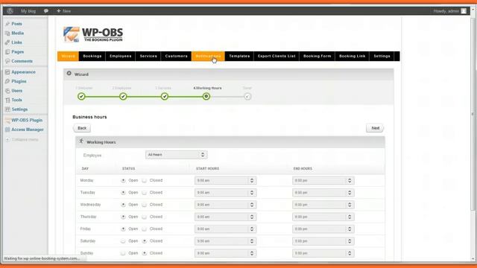Click the Collapse menu arrow icon

(x=7, y=139)
